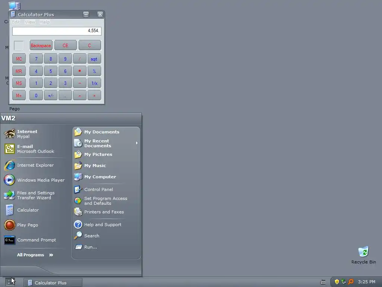This screenshot has height=287, width=382.
Task: Click the orange magnifier tray icon
Action: [351, 282]
